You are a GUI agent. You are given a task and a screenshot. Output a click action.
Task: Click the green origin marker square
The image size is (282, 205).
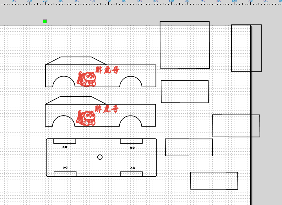[45, 21]
